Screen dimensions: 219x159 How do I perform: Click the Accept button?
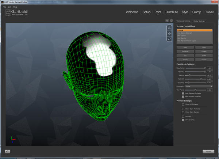coord(208,151)
